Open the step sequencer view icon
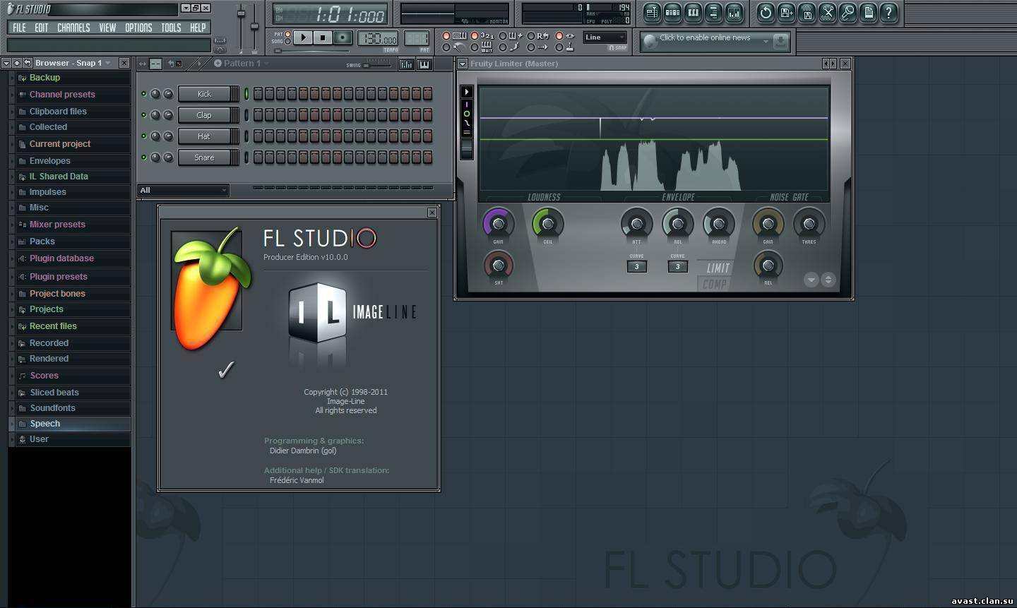 coord(672,12)
